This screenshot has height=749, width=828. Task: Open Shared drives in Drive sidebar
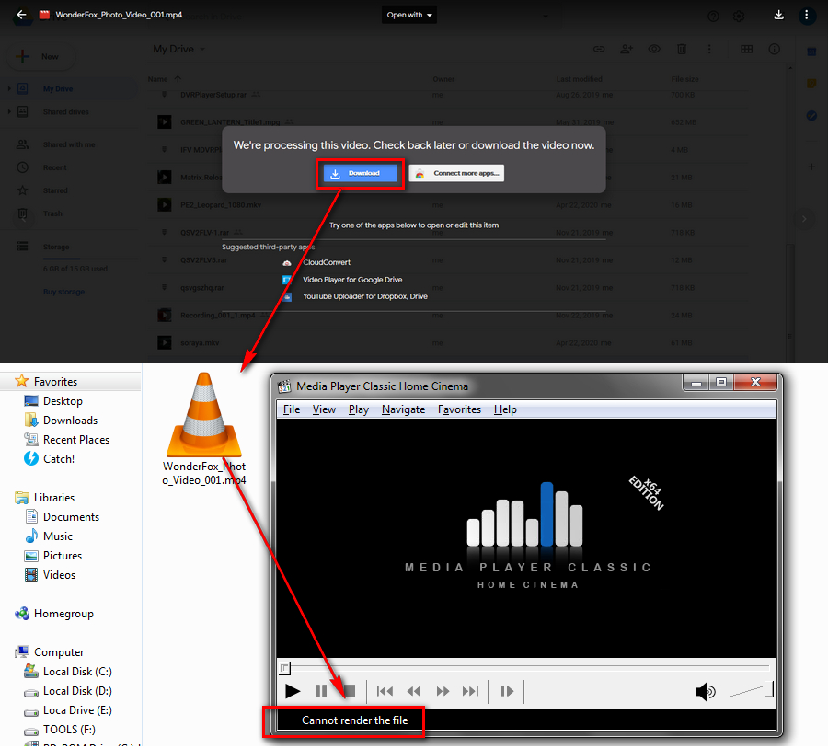pos(66,112)
